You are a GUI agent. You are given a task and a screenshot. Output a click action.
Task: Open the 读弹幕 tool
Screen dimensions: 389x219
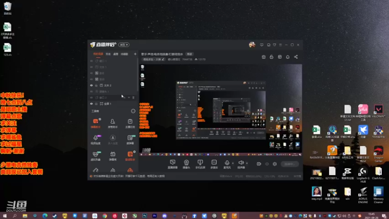pyautogui.click(x=130, y=140)
